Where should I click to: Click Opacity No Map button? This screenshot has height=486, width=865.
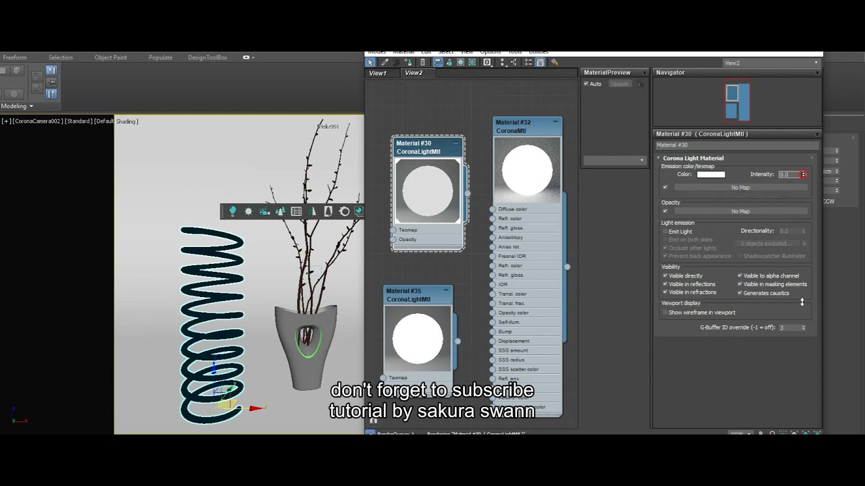click(x=740, y=211)
